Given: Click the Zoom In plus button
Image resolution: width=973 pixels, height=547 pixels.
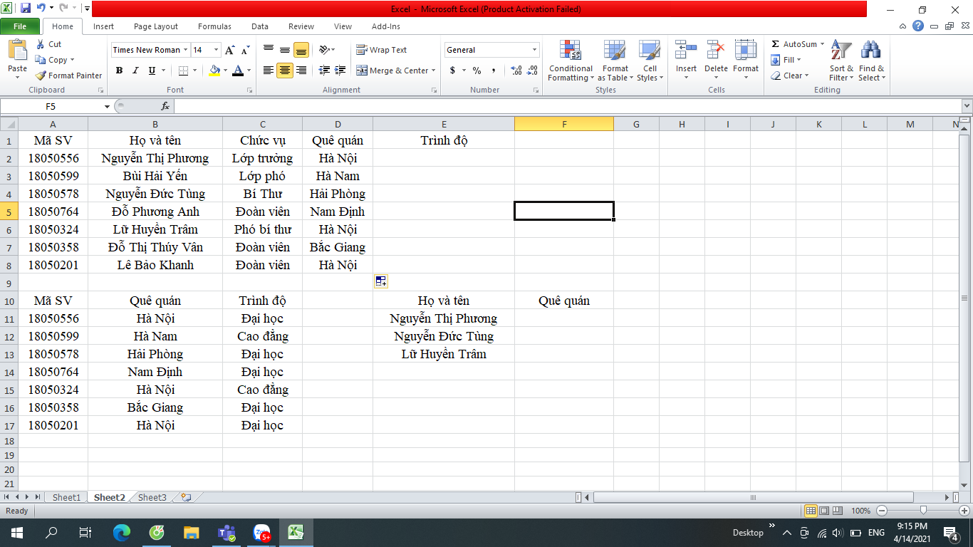Looking at the screenshot, I should (x=964, y=511).
